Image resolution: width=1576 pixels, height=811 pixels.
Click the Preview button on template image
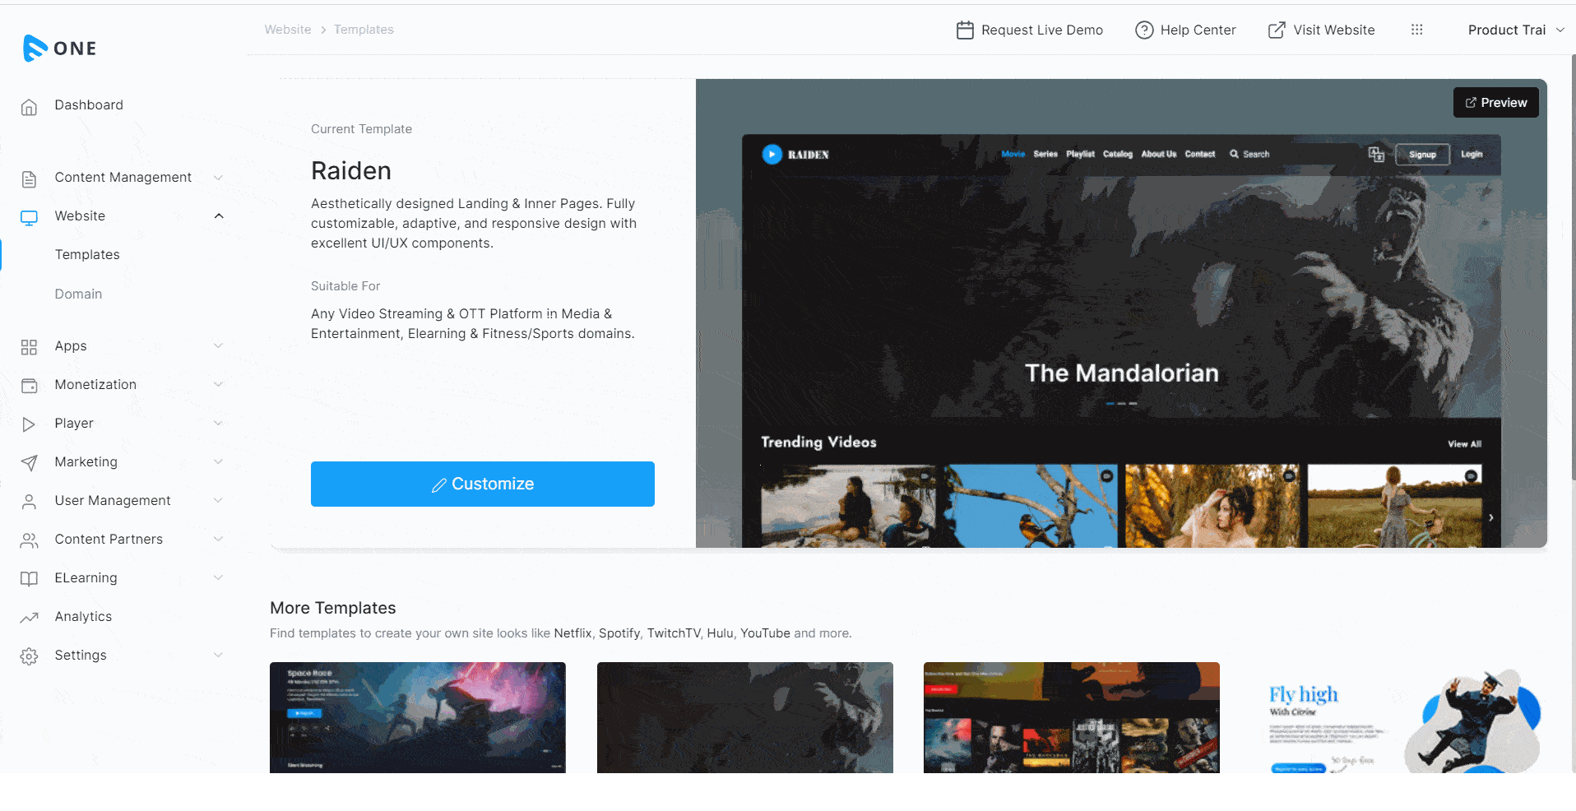pos(1495,103)
